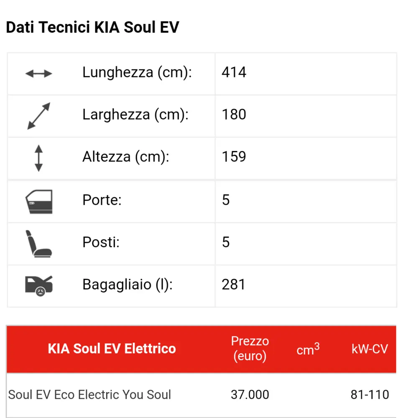Image resolution: width=411 pixels, height=418 pixels.
Task: Select the Altezza (cm) label
Action: coord(125,157)
